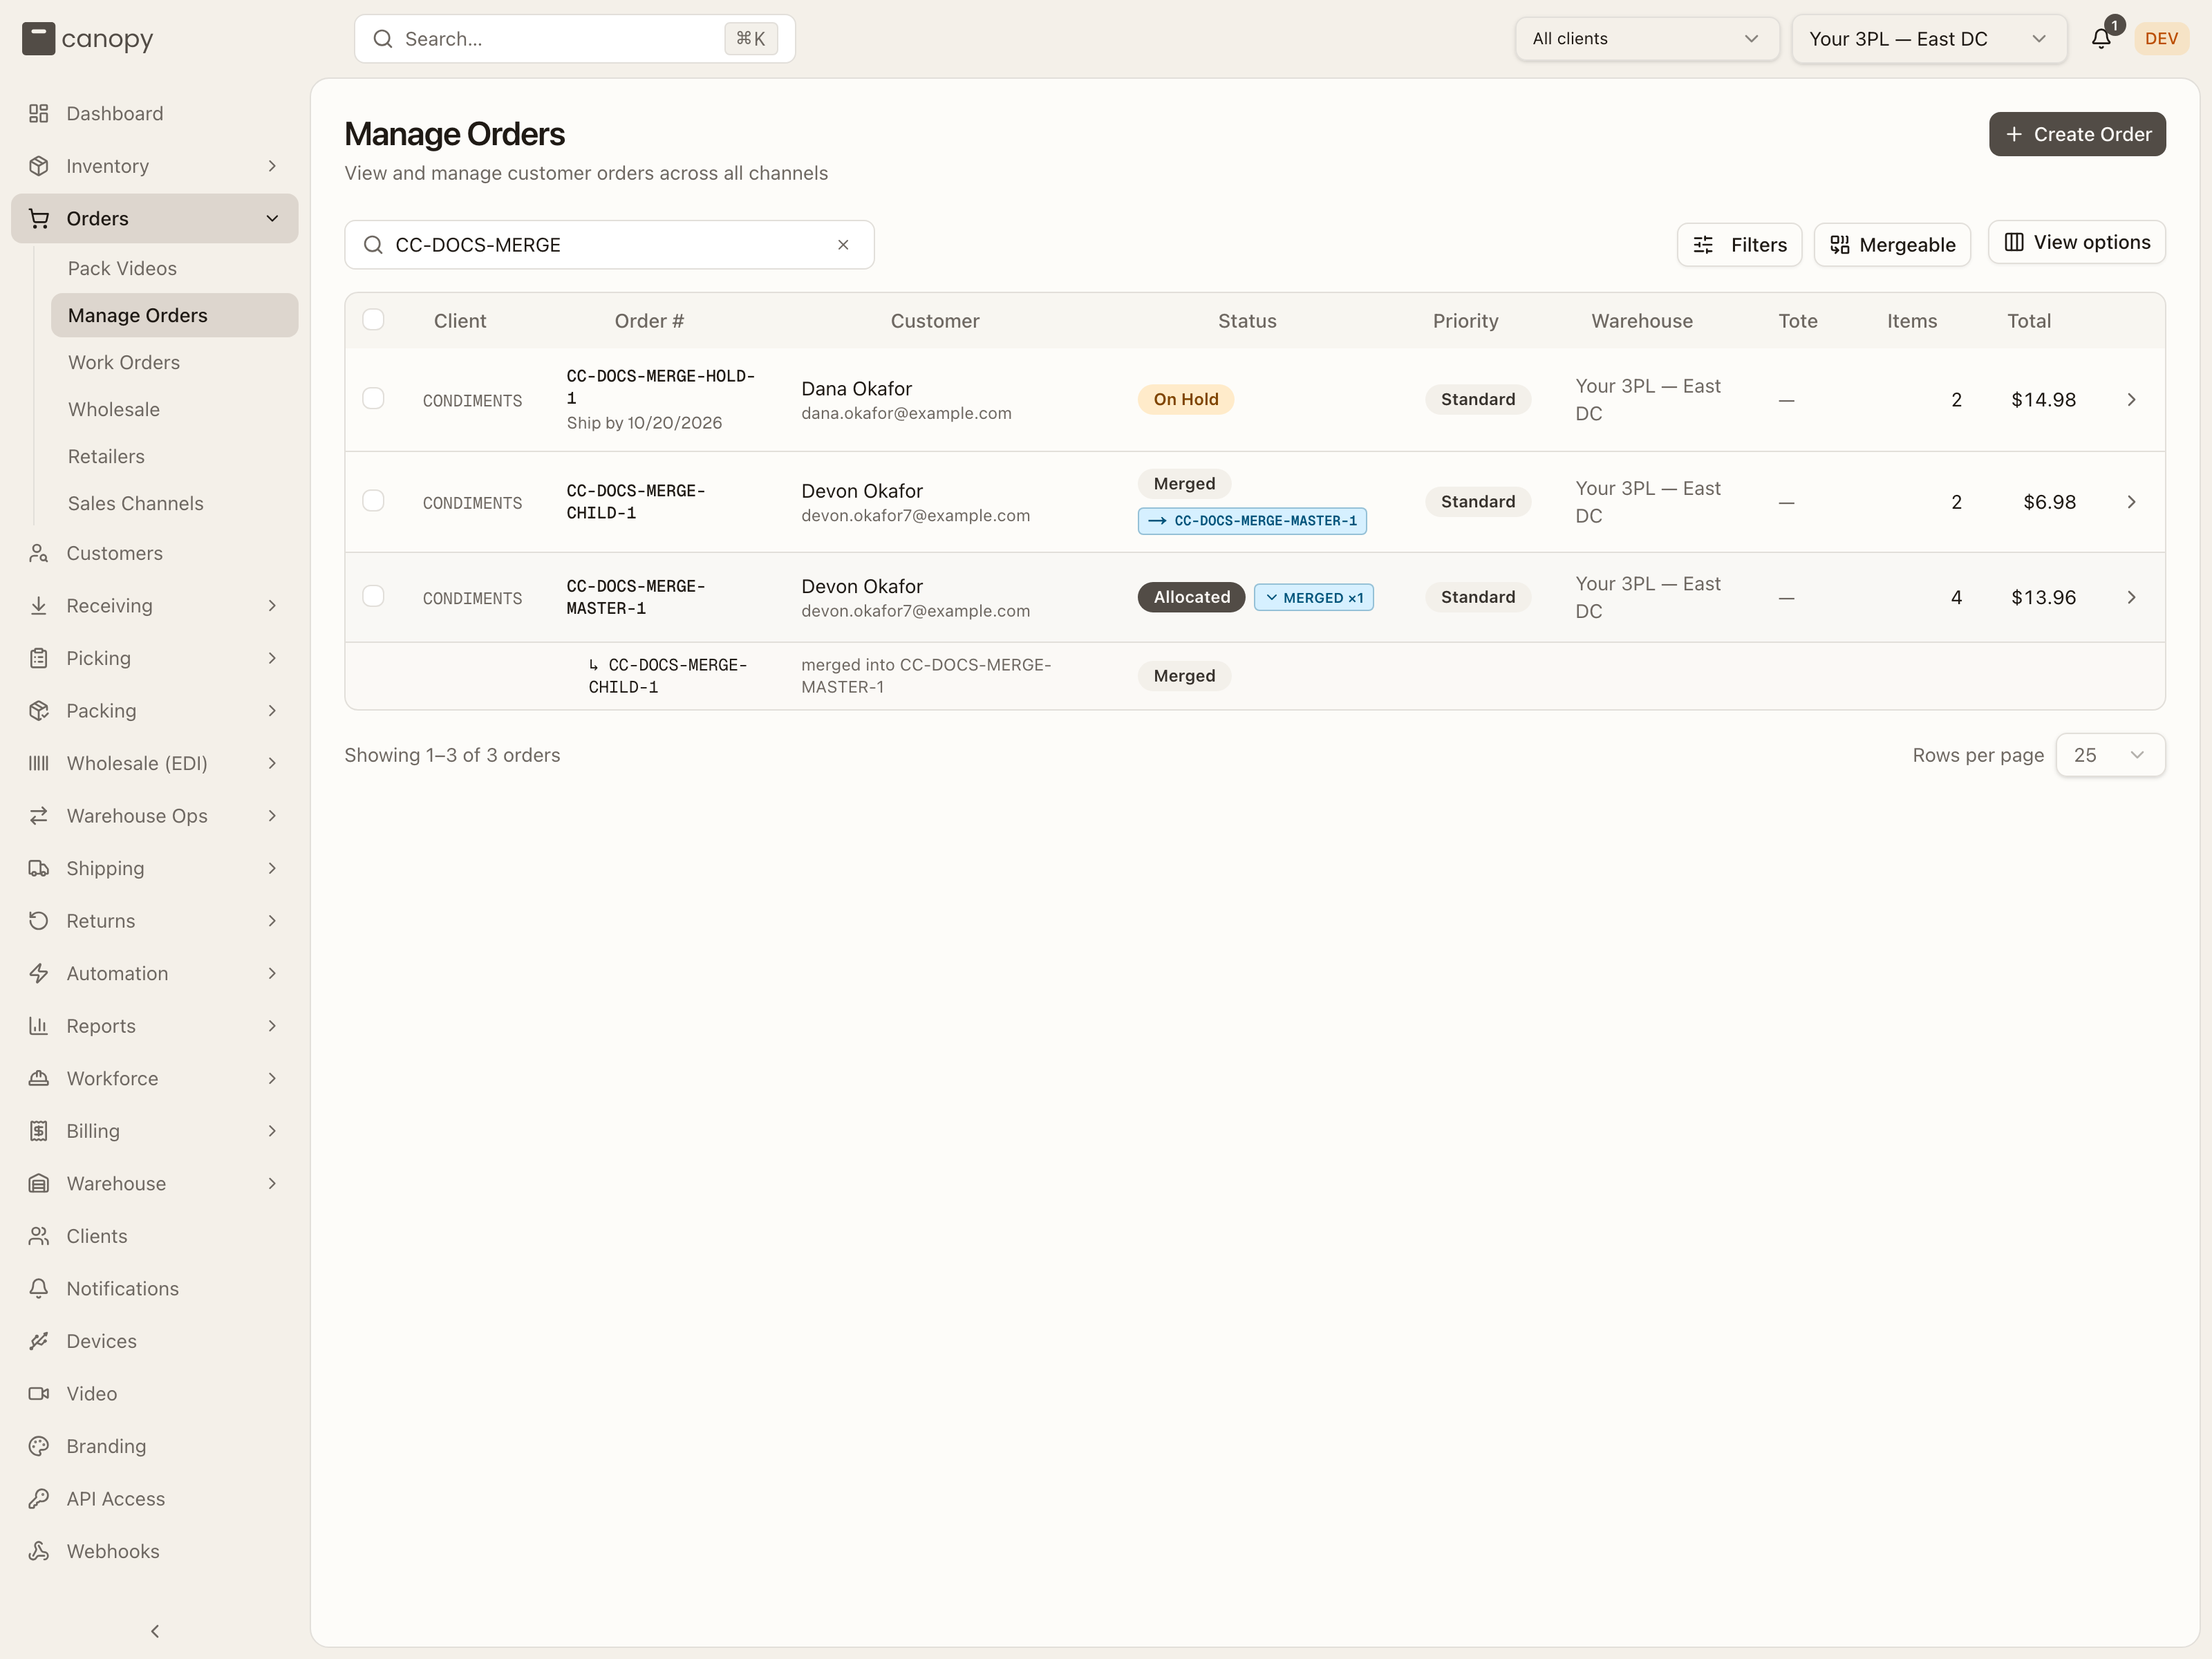Screen dimensions: 2212x1659
Task: Open Notifications in the sidebar
Action: point(155,1288)
